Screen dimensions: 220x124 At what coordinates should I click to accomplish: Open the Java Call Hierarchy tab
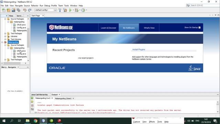tap(40, 95)
